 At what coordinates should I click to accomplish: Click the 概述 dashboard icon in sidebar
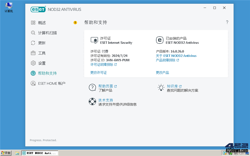(33, 23)
